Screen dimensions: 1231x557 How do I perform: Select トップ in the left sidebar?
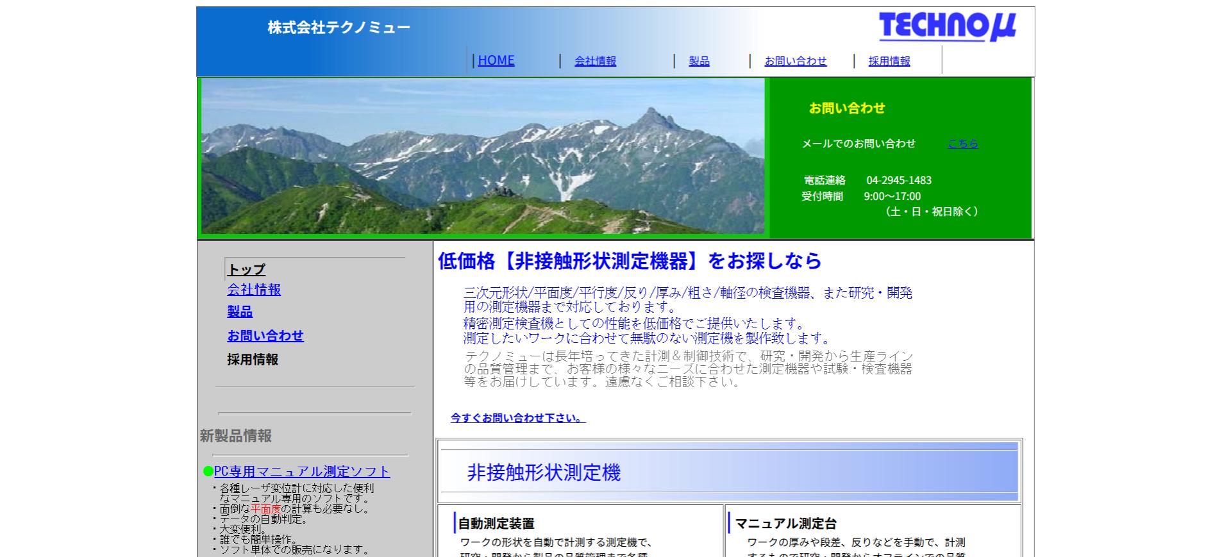246,270
